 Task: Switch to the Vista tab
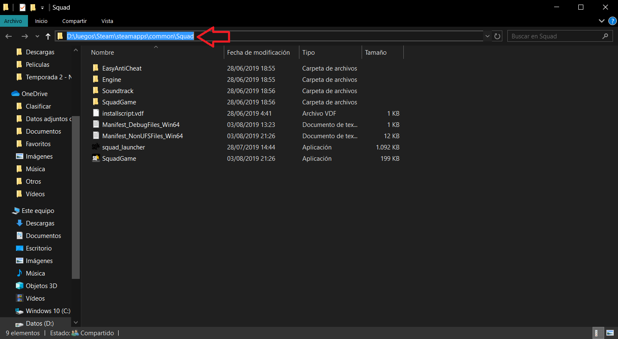click(x=107, y=21)
